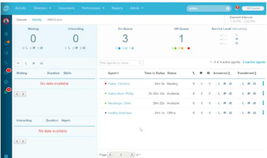Click the Find agents by name field
267x158 pixels.
121,63
